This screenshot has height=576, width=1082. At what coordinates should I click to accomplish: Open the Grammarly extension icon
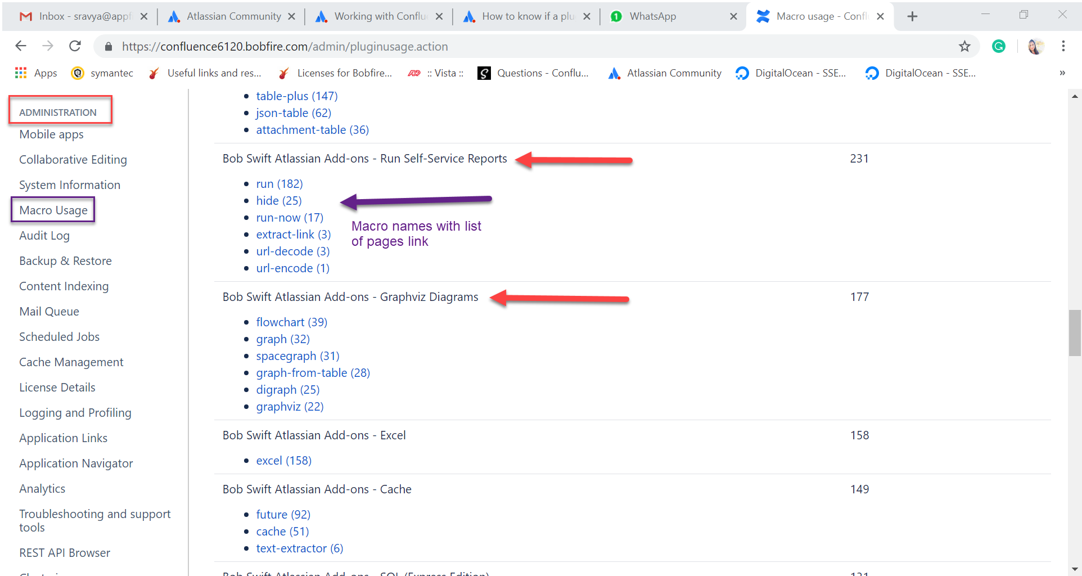[998, 46]
